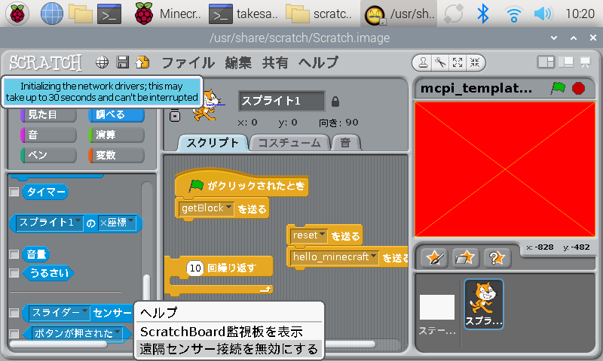Toggle the スライダー センサー monitor checkbox
Viewport: 603px width, 361px height.
pyautogui.click(x=14, y=313)
